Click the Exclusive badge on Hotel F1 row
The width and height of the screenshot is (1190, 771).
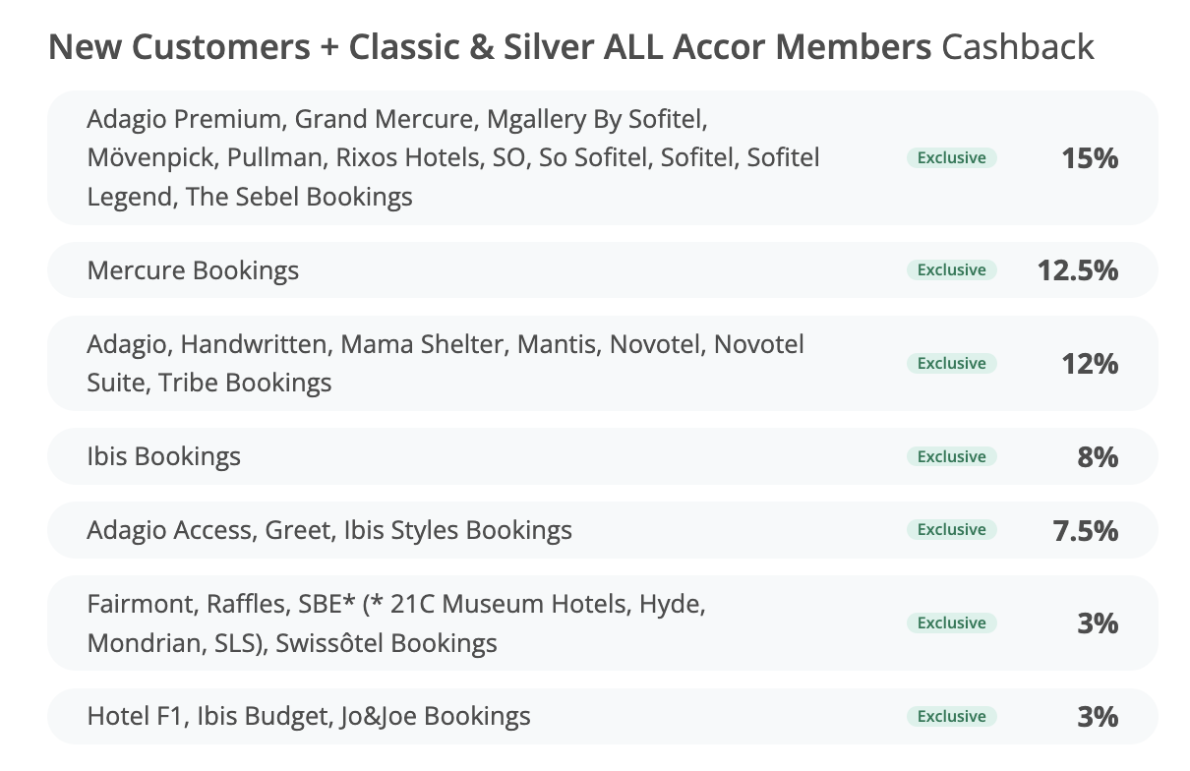(x=951, y=716)
